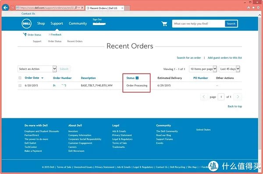Open the browser favorites star icon

point(253,7)
